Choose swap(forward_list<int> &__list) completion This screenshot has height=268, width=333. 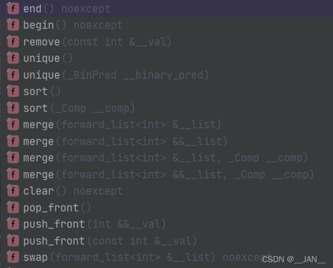coord(167,257)
